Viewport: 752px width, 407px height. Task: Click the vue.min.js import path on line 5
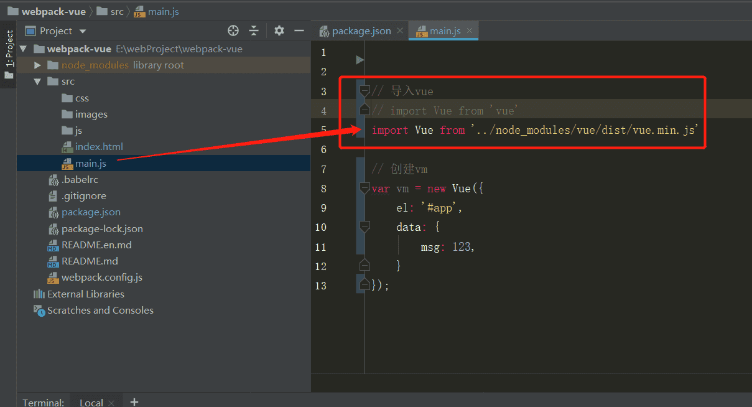pyautogui.click(x=585, y=130)
